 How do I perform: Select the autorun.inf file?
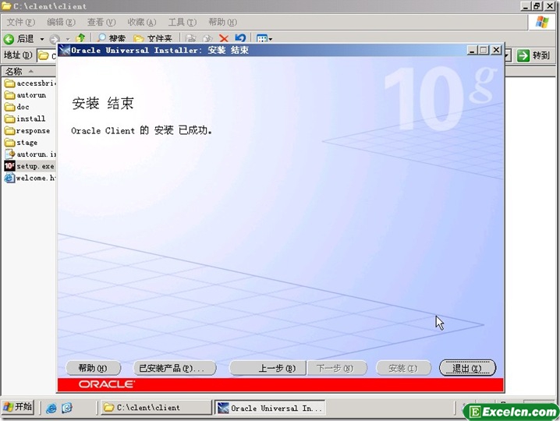tap(30, 154)
